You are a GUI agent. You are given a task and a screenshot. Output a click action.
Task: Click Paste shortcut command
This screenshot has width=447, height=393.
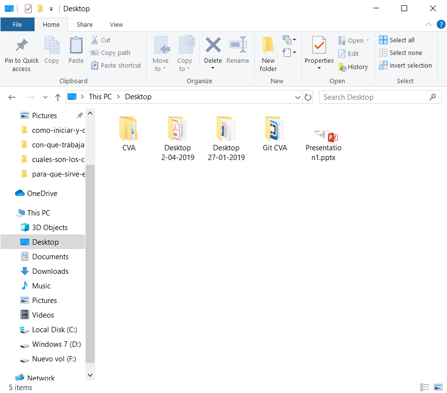pyautogui.click(x=116, y=65)
